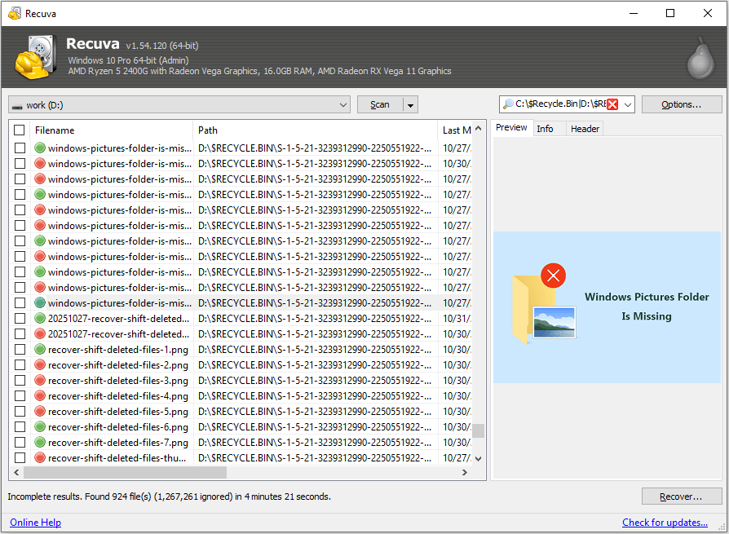Click path cell of recover-shift-deleted-files-7.png row

click(315, 443)
